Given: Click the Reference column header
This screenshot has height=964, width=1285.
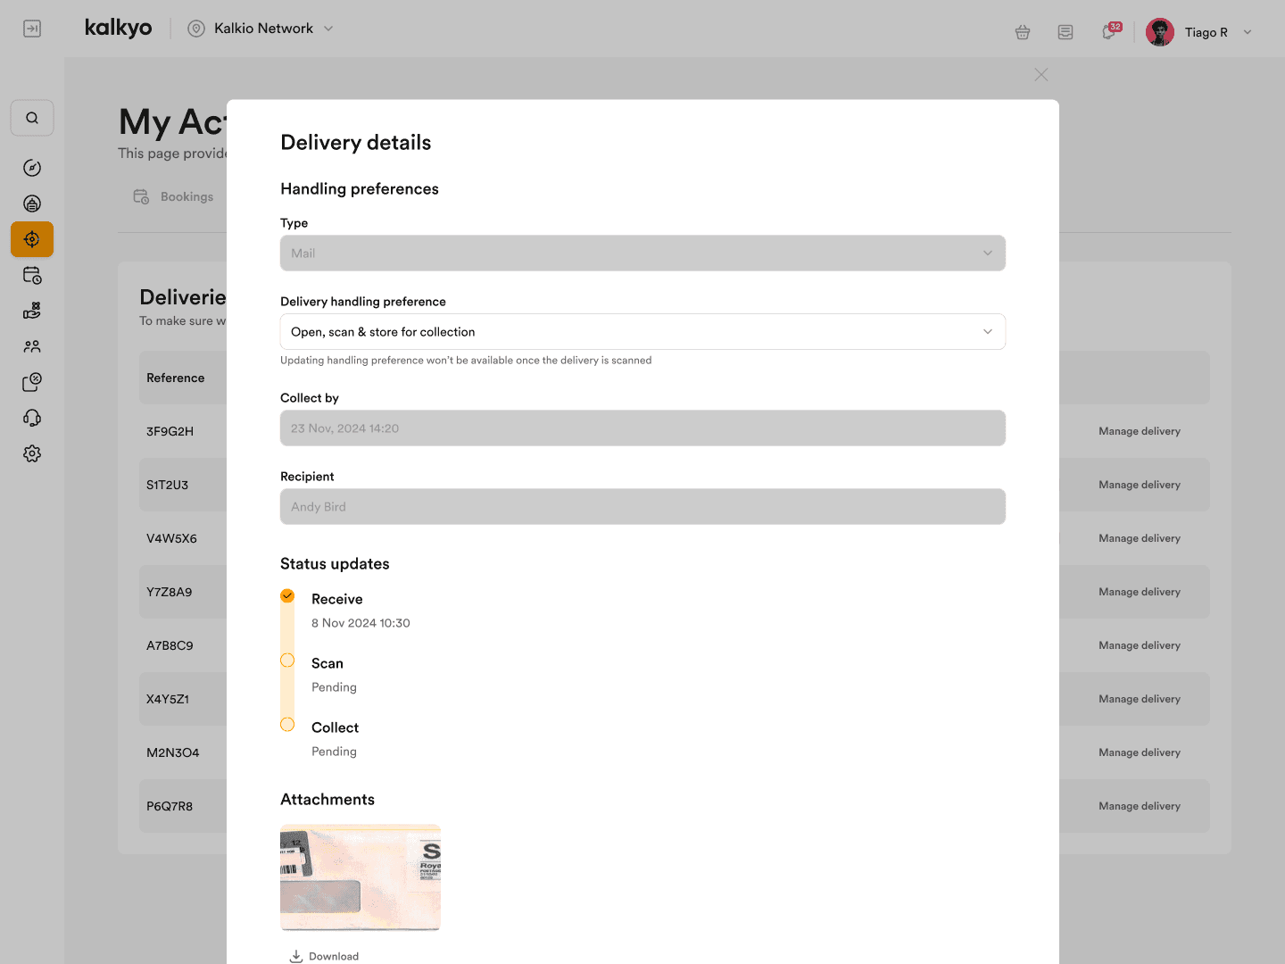Looking at the screenshot, I should pos(176,378).
